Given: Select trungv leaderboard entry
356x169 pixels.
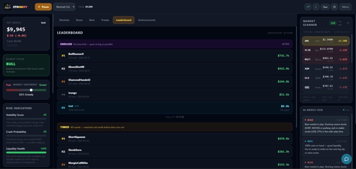Looking at the screenshot, I should pos(174,94).
